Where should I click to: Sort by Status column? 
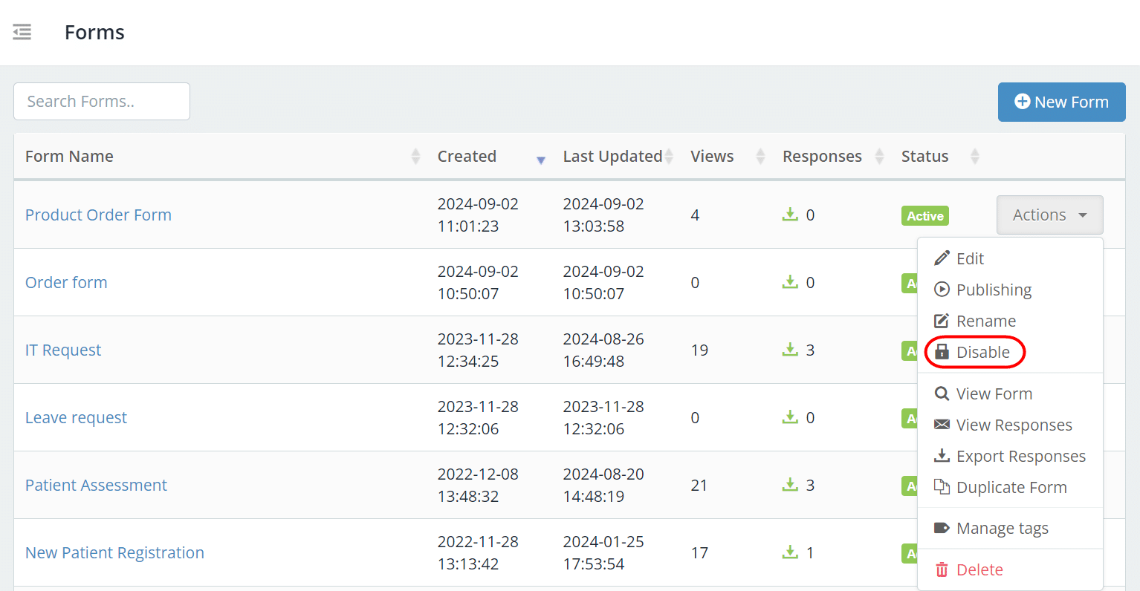[x=940, y=156]
